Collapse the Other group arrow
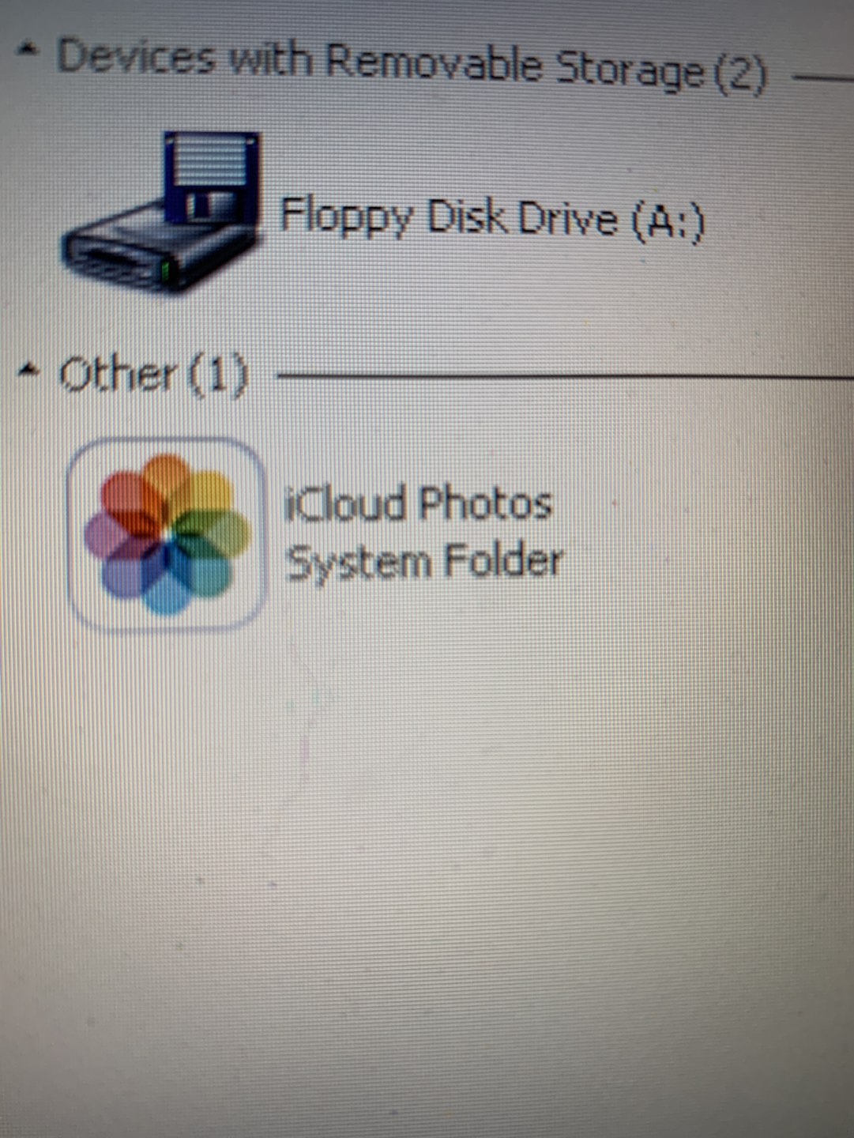The height and width of the screenshot is (1138, 854). click(x=28, y=368)
